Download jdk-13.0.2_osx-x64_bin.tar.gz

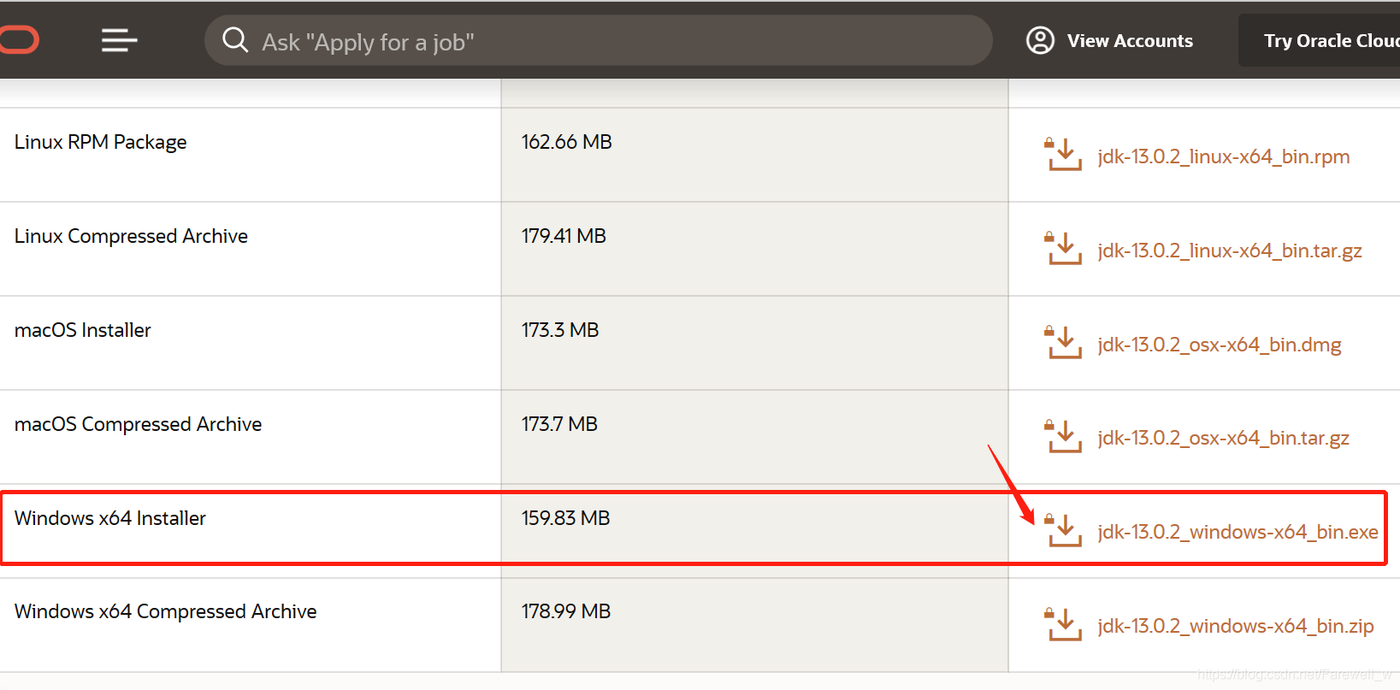pos(1224,439)
